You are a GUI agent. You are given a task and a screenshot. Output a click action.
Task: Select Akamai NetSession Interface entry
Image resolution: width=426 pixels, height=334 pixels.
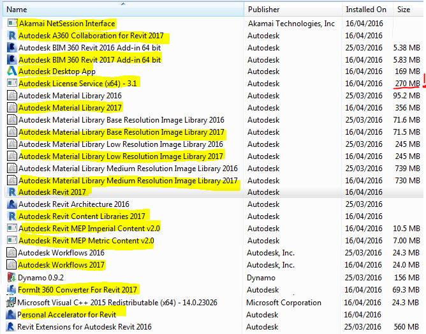[67, 24]
